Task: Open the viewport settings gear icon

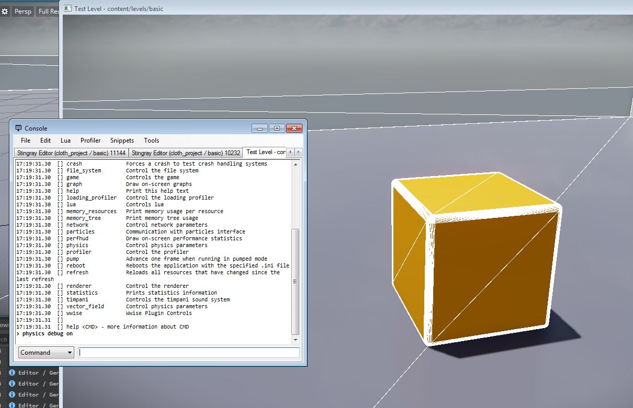Action: pyautogui.click(x=5, y=10)
